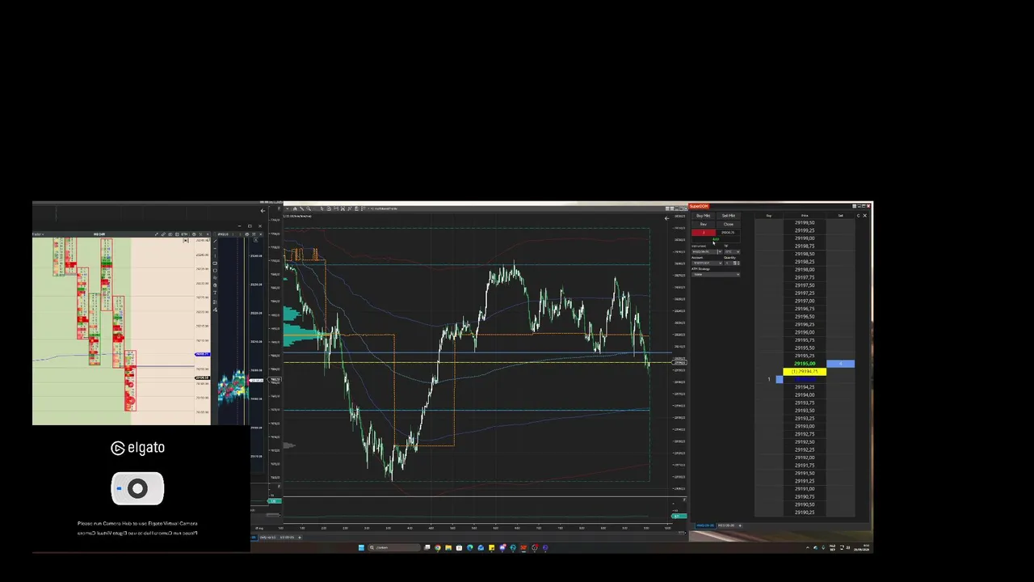Click the Sell column header

click(840, 216)
